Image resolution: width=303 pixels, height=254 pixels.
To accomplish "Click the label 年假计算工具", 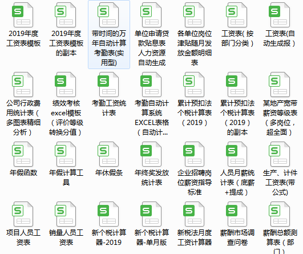I will pos(66,178).
